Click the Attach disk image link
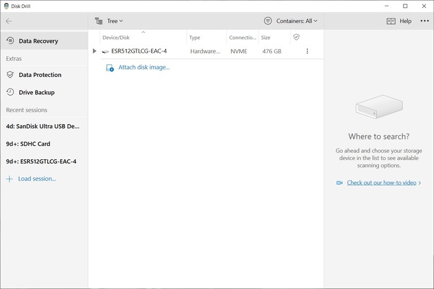The height and width of the screenshot is (289, 434). point(144,67)
